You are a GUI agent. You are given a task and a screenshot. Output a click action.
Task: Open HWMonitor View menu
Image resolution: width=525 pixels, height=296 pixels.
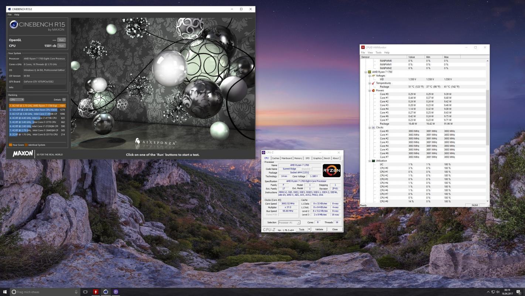click(x=370, y=53)
